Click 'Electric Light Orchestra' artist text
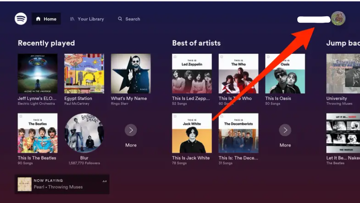The image size is (360, 203). click(x=36, y=104)
